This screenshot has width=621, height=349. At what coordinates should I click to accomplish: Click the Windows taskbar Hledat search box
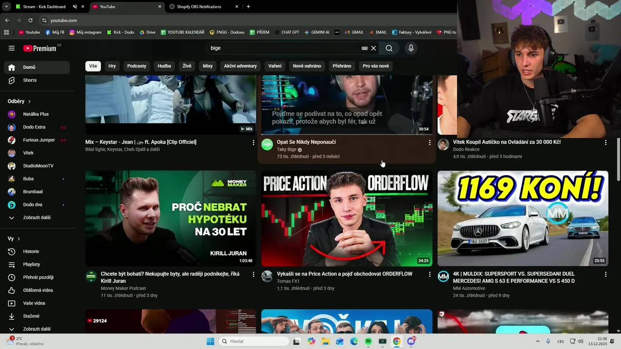click(254, 341)
